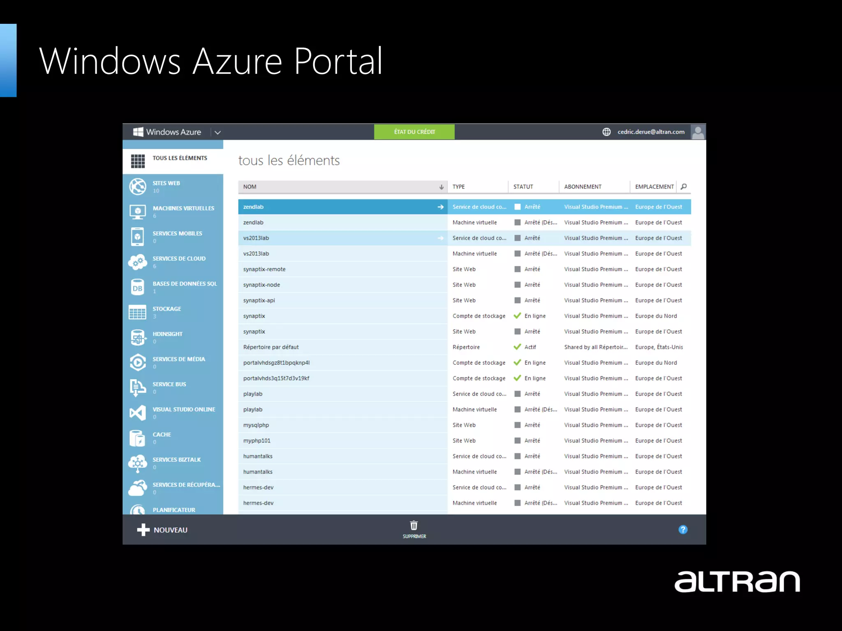Click the search magnifier in table header
The width and height of the screenshot is (842, 631).
tap(684, 187)
